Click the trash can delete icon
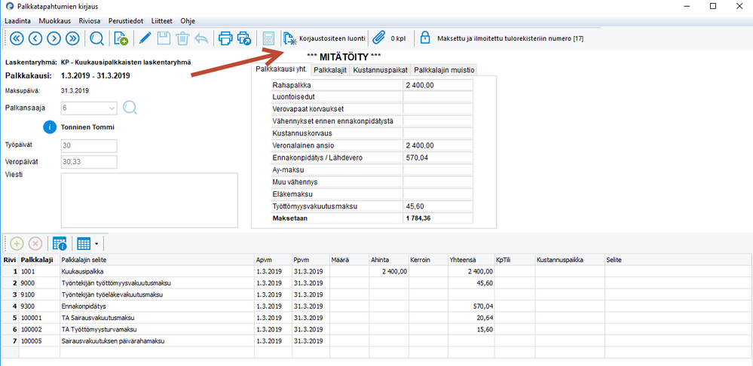 point(183,38)
